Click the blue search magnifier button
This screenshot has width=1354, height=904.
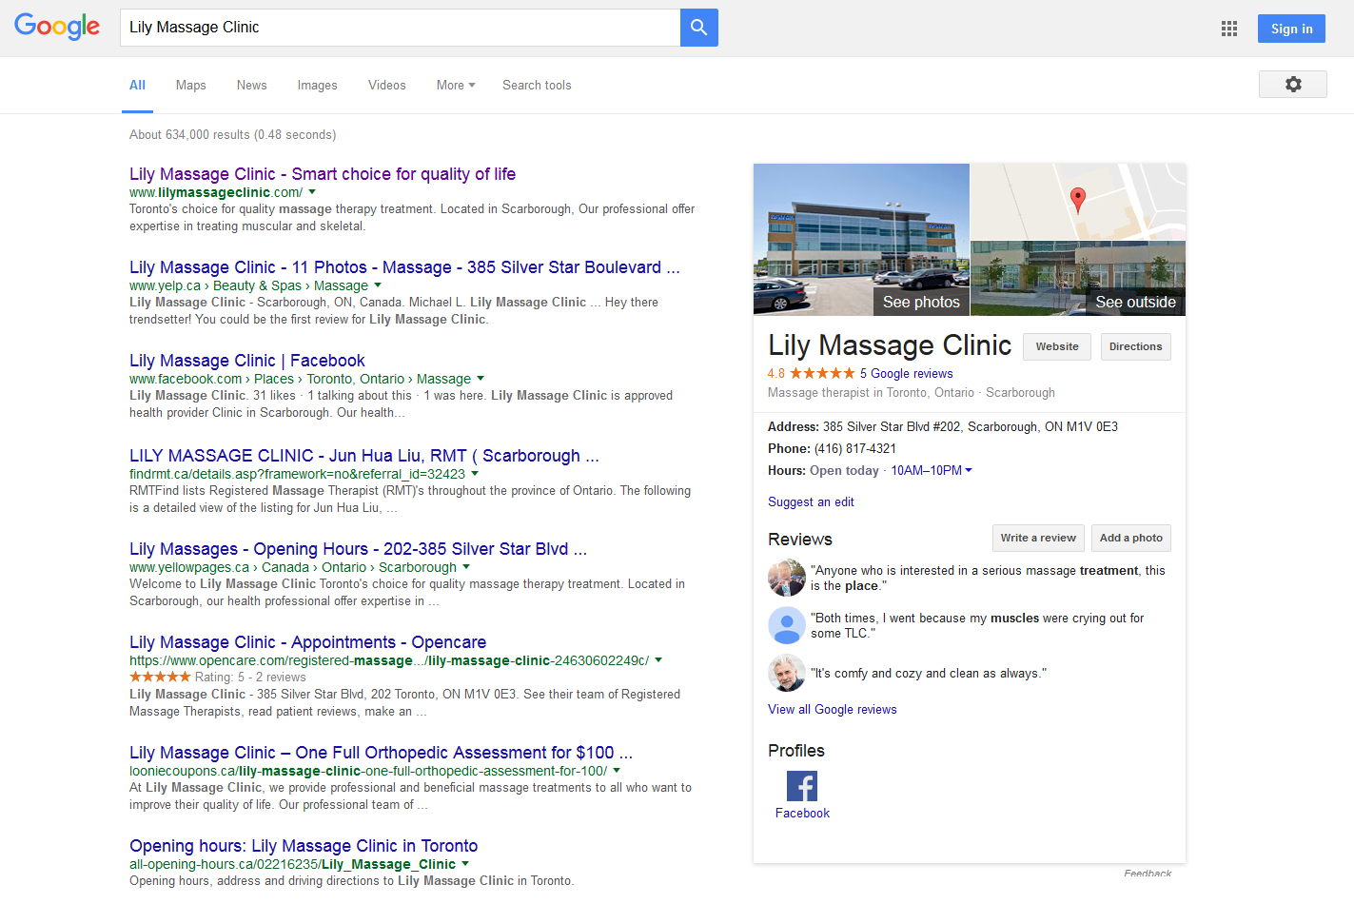click(x=698, y=28)
